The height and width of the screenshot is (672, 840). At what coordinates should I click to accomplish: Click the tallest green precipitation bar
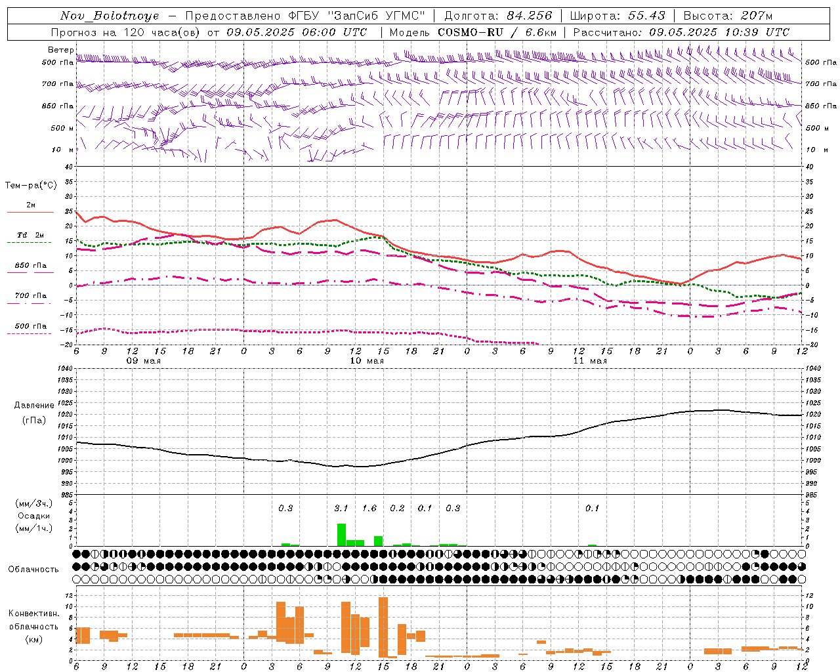341,535
